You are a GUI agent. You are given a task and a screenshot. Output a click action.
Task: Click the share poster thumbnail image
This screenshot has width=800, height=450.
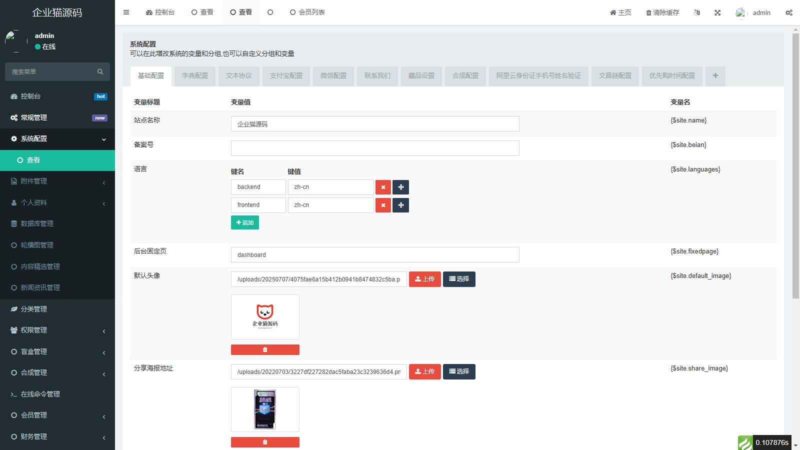tap(265, 409)
